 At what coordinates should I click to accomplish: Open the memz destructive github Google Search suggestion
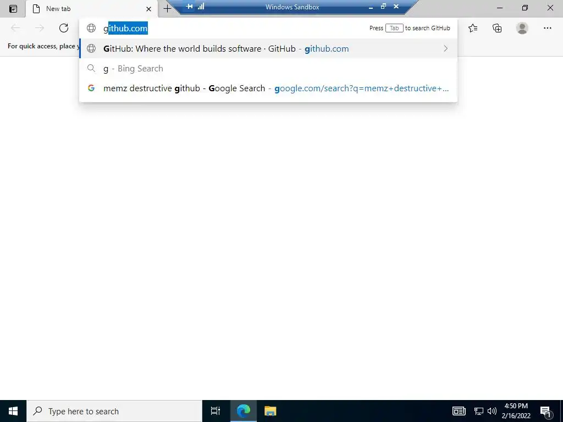coord(268,88)
